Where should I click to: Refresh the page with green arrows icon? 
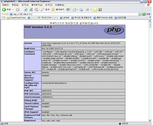[31, 10]
